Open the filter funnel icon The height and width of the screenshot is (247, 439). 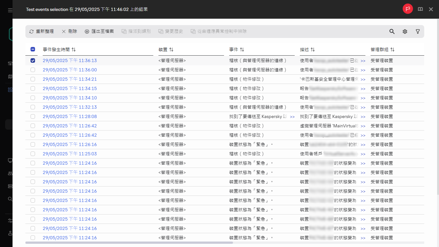(x=418, y=32)
